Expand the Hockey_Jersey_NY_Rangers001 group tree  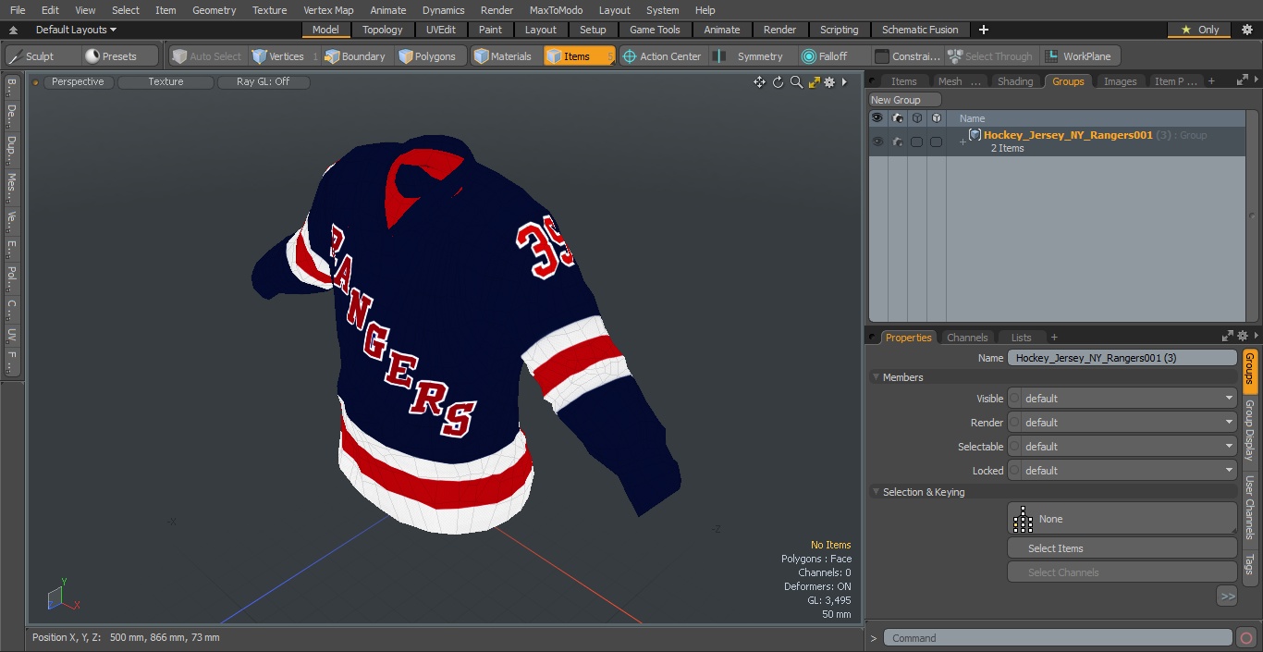963,142
